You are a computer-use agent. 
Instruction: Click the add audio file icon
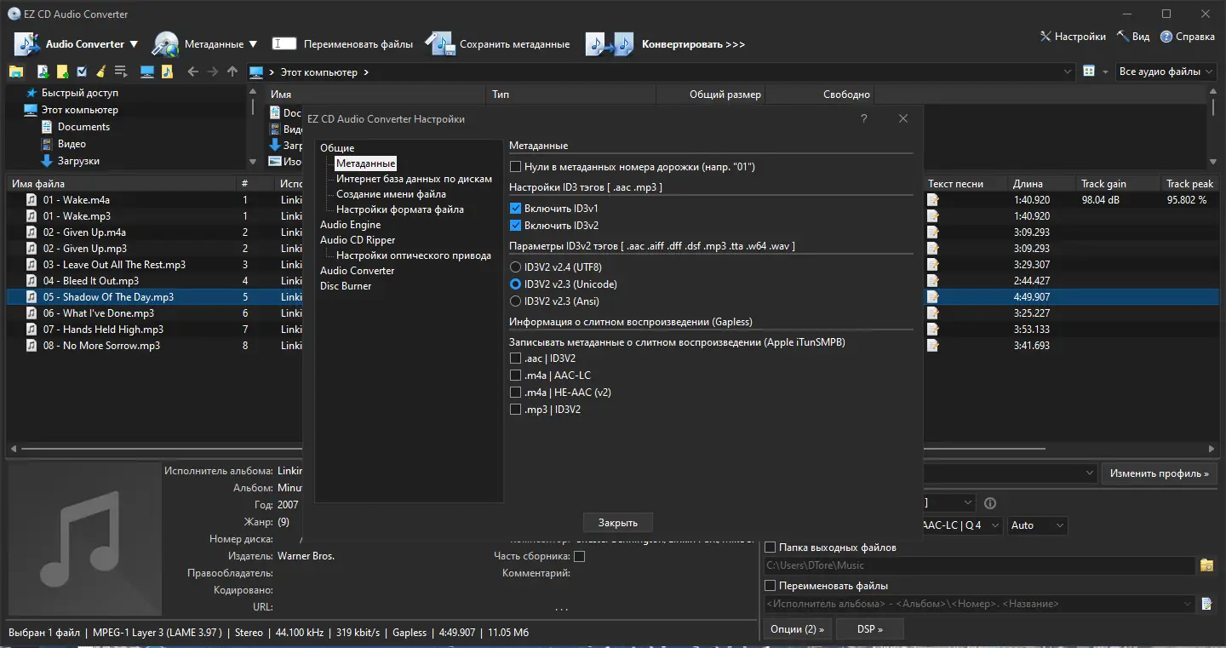click(43, 72)
